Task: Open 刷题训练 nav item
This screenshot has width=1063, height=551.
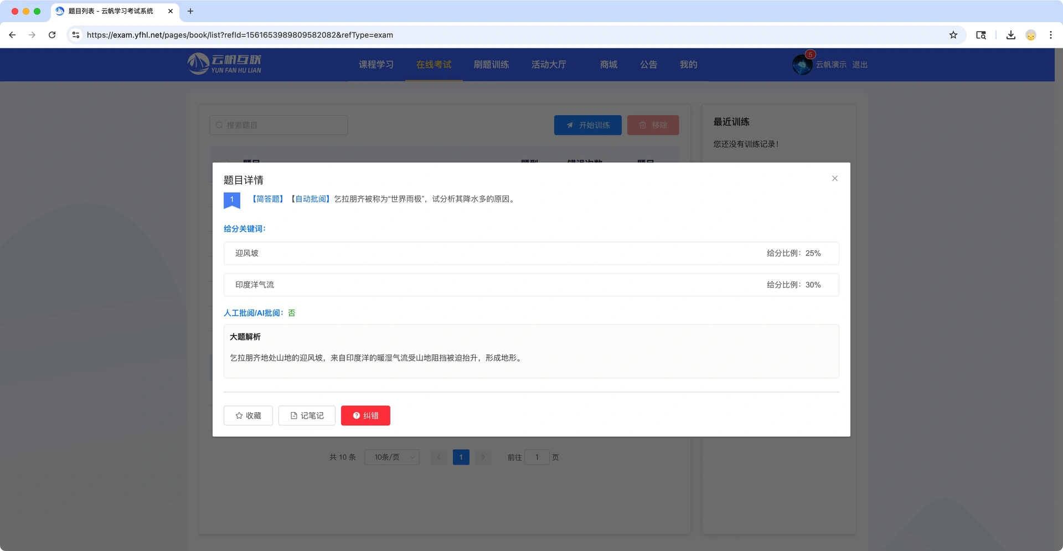Action: click(491, 65)
